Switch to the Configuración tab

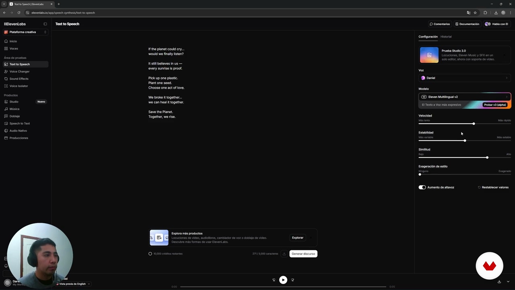click(428, 37)
